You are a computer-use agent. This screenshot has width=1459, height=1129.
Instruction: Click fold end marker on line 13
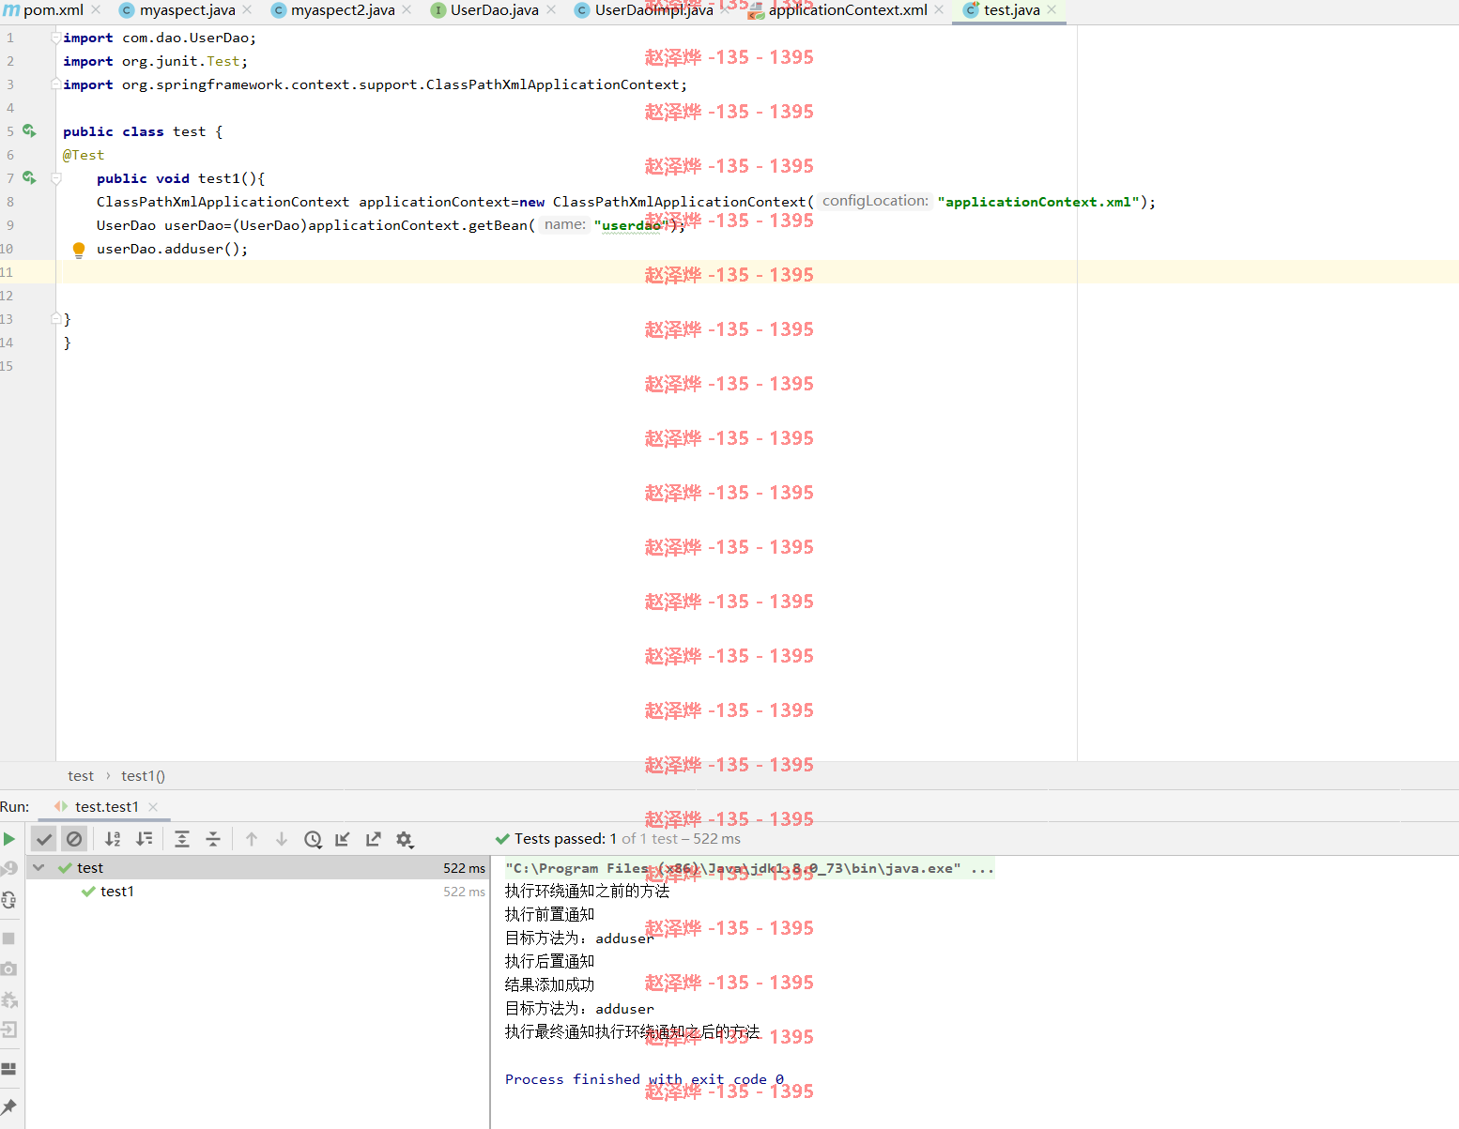point(56,319)
